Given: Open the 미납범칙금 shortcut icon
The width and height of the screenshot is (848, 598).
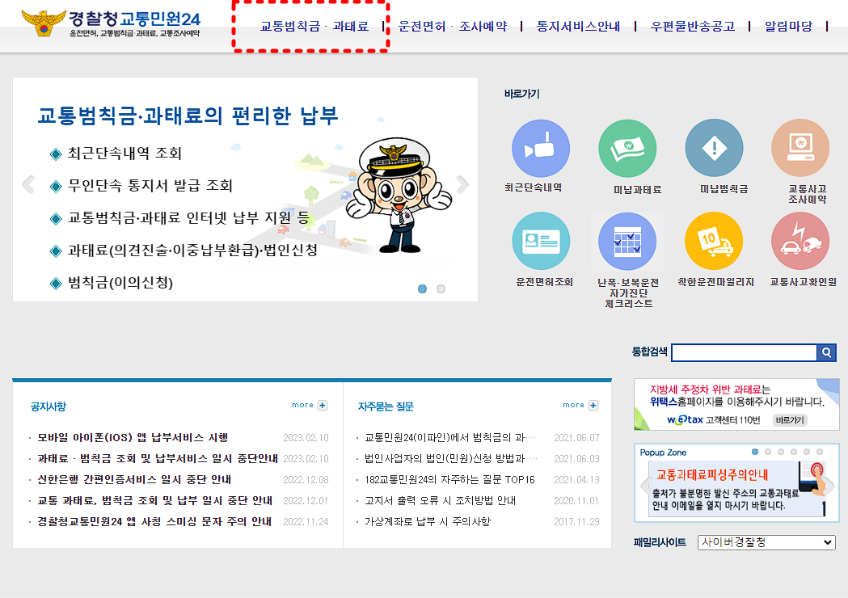Looking at the screenshot, I should 714,147.
